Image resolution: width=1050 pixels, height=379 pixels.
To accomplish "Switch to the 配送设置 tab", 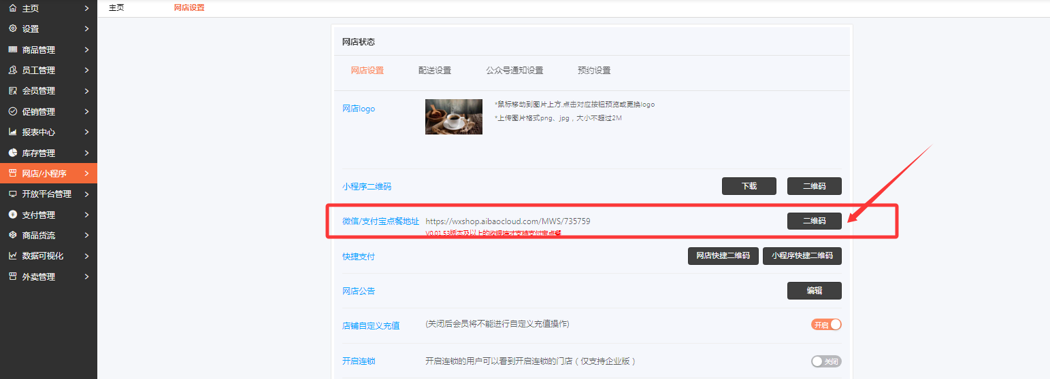I will 434,71.
